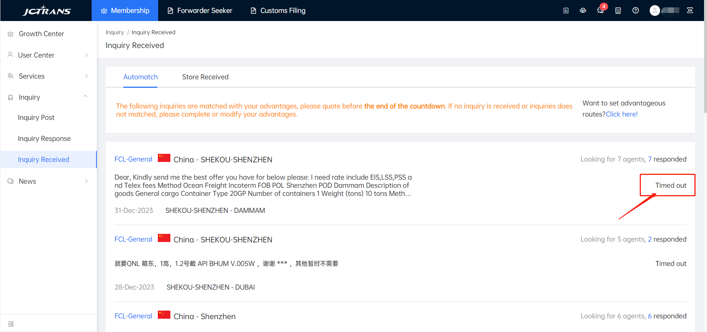Click the cloud store icon in header

tap(583, 11)
